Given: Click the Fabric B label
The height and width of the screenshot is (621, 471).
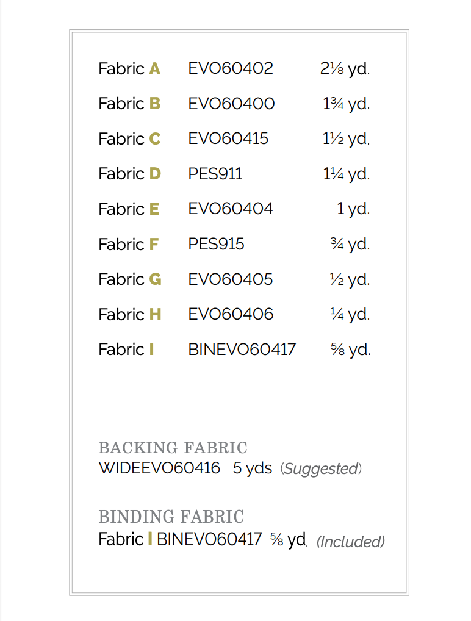Looking at the screenshot, I should pos(129,104).
